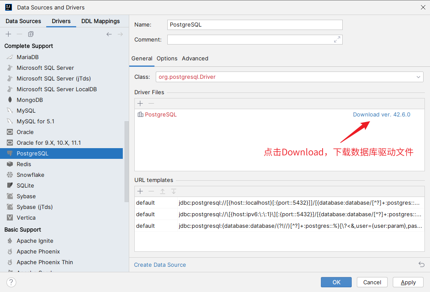Click the Create Data Source link
Screen dimensions: 430x292
pos(160,265)
